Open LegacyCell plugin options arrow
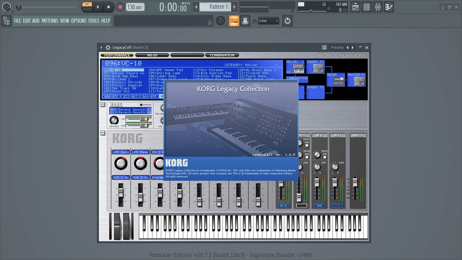Image resolution: width=462 pixels, height=260 pixels. [x=101, y=47]
